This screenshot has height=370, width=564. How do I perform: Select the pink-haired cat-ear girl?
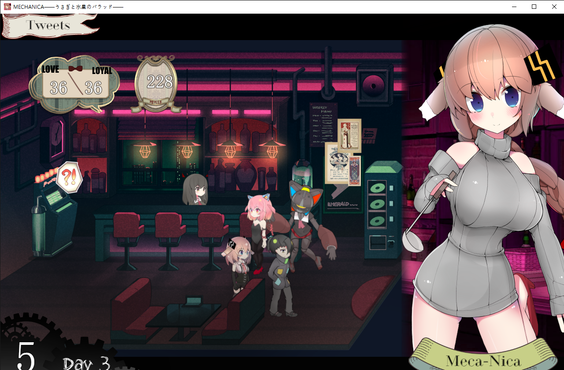point(260,233)
